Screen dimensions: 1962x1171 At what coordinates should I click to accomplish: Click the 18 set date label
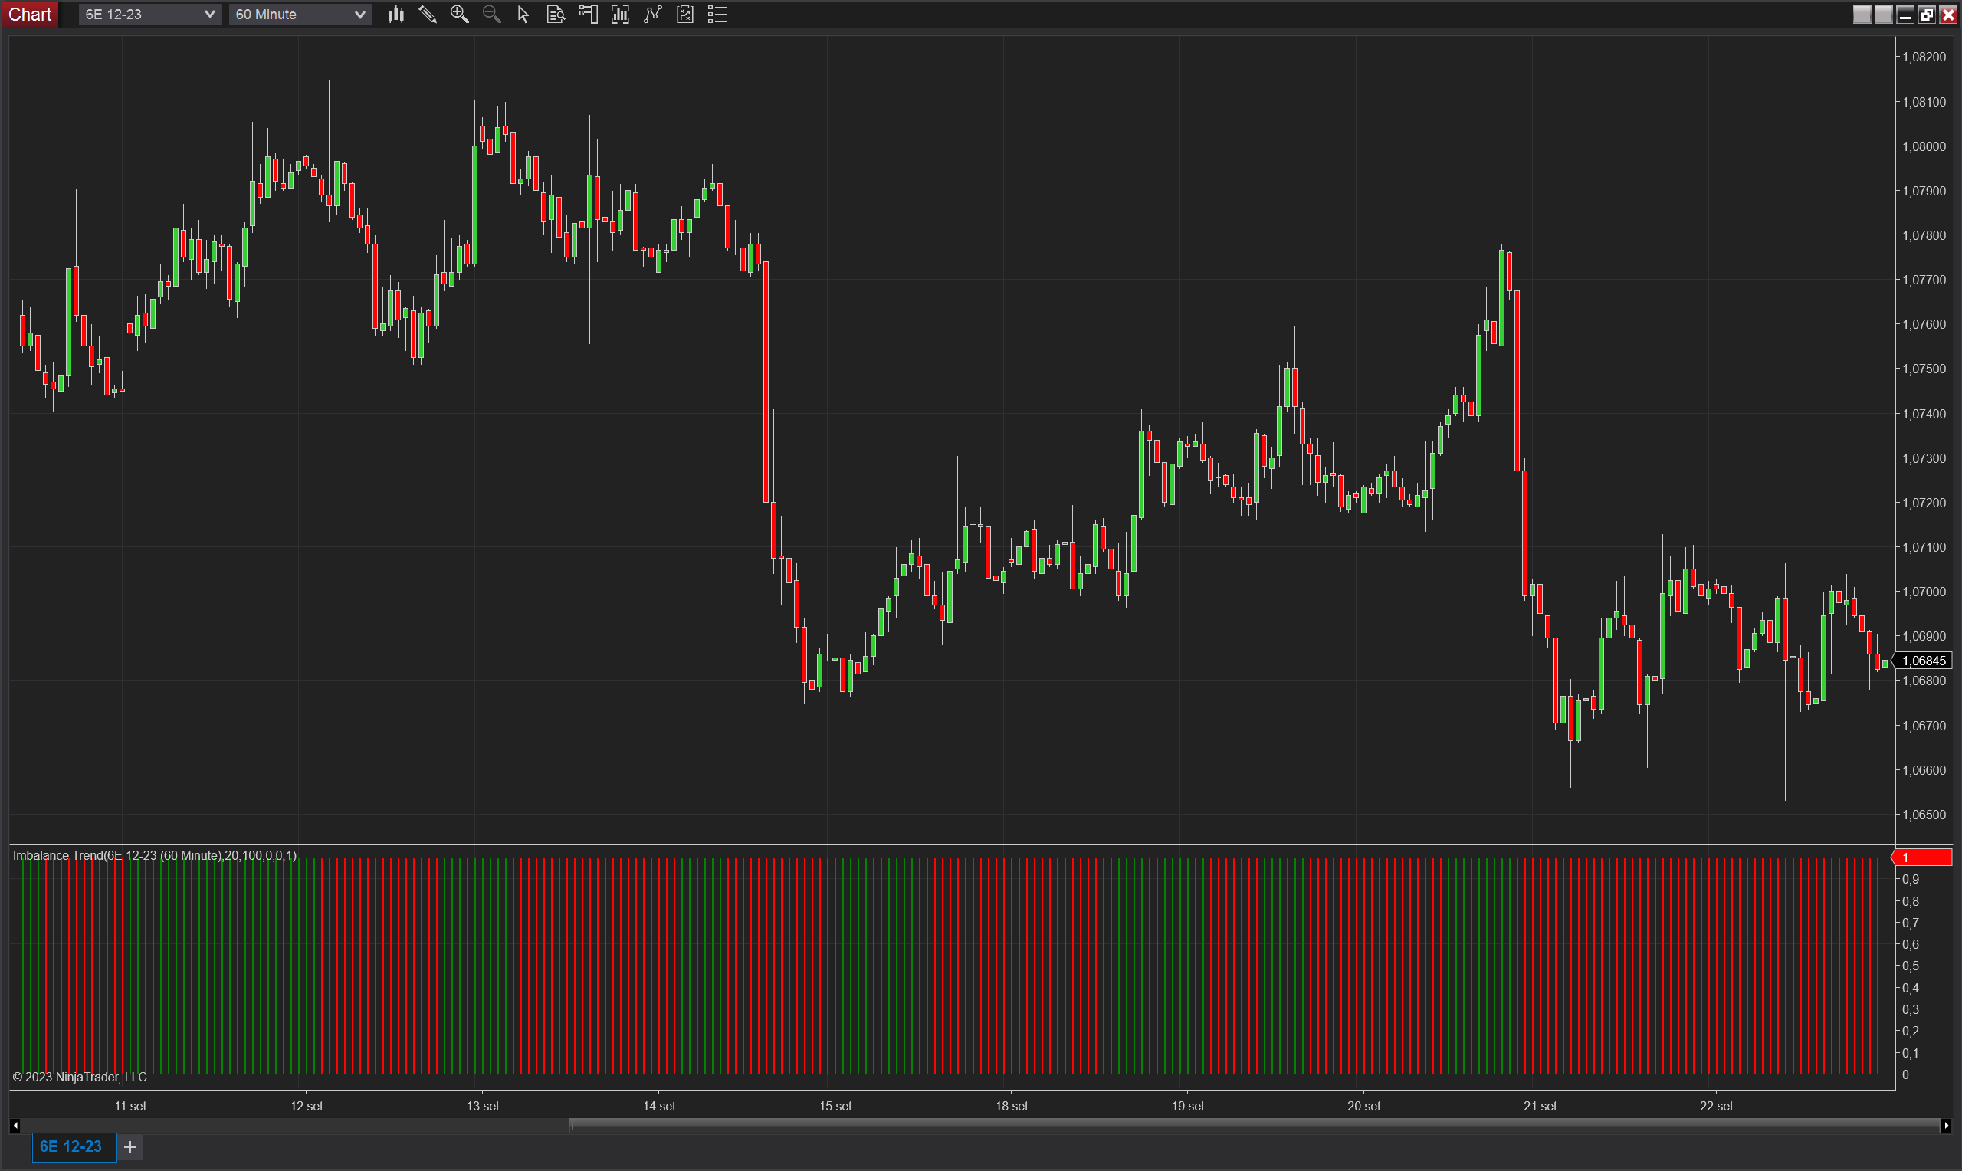coord(1012,1106)
